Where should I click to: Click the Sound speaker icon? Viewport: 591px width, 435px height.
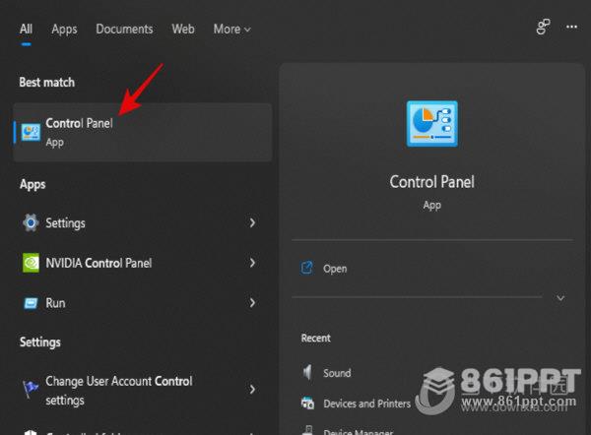click(x=307, y=372)
